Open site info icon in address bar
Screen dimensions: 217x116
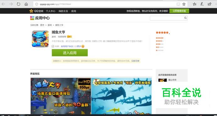(x=37, y=4)
